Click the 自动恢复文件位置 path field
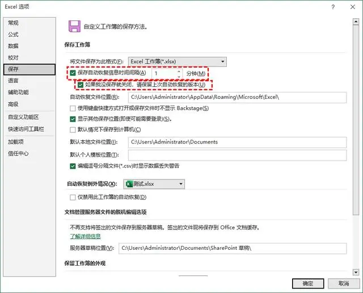 coord(237,97)
